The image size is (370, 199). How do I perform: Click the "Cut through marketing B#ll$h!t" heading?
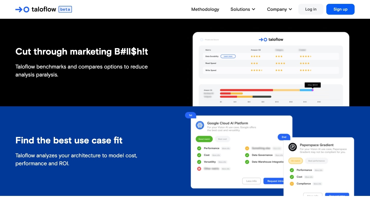(82, 51)
